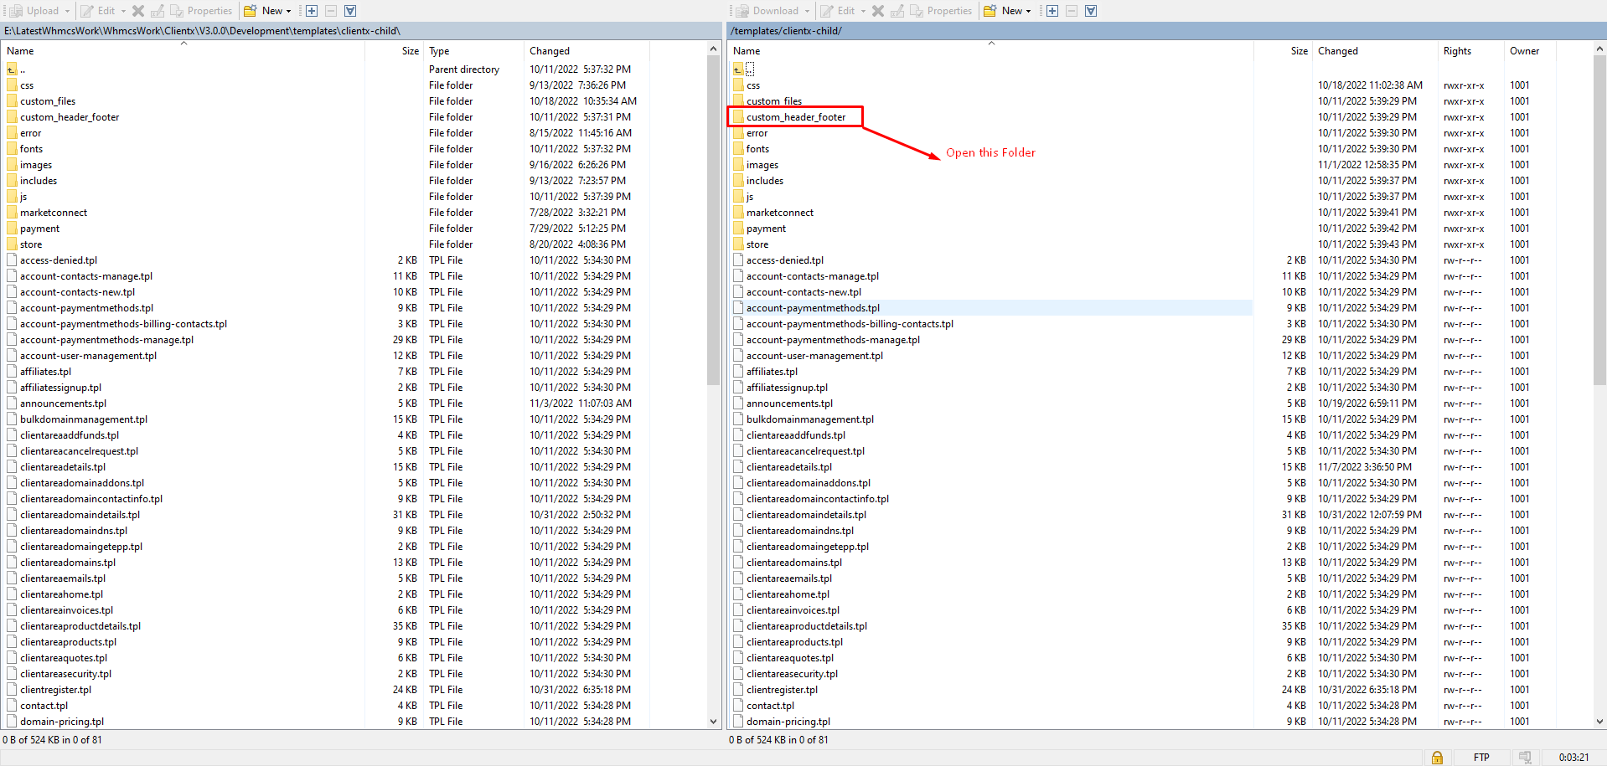1607x766 pixels.
Task: Click the parent directory icon in the remote panel
Action: [738, 69]
